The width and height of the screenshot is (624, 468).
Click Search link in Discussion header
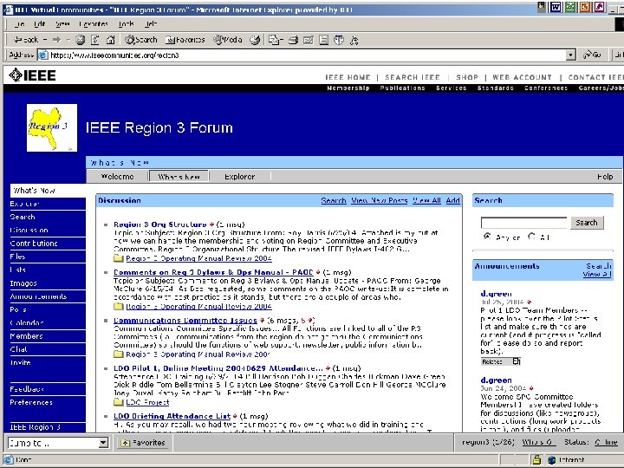click(334, 200)
